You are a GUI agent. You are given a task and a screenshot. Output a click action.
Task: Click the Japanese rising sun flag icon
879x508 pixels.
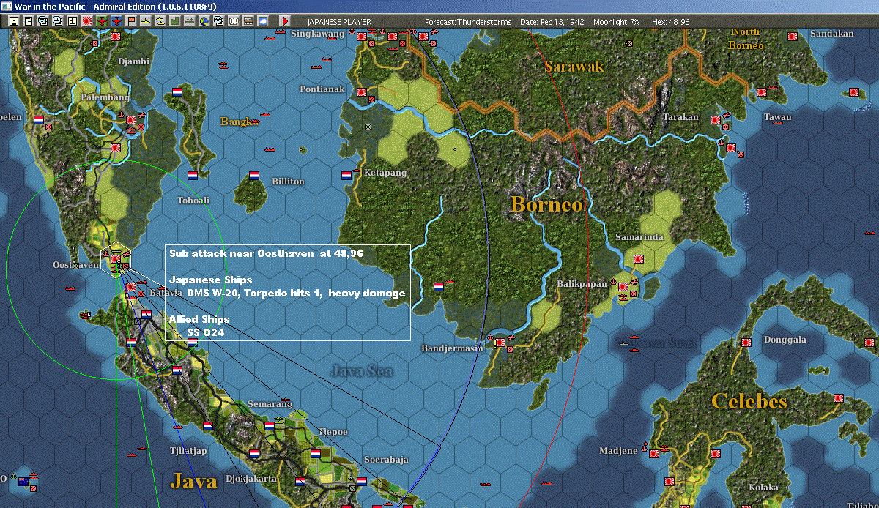pos(86,21)
